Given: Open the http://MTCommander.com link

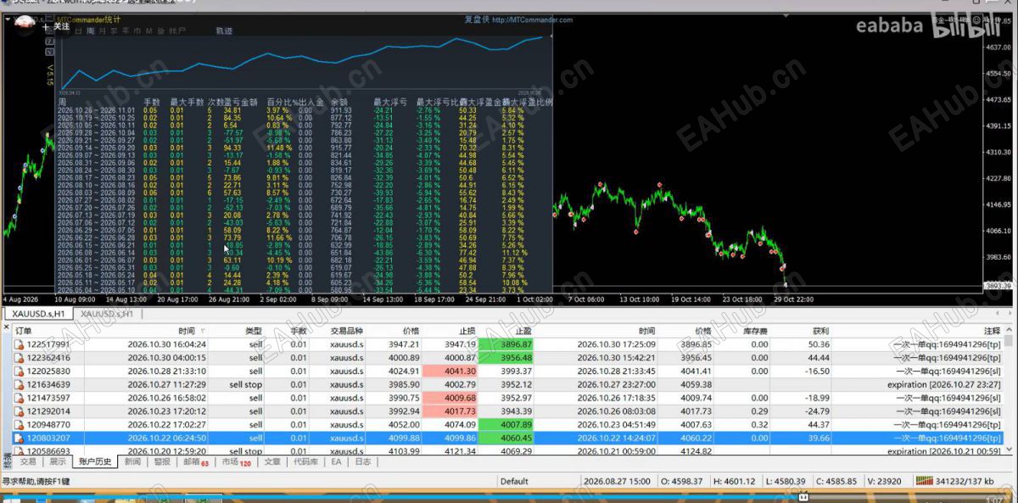Looking at the screenshot, I should 532,20.
